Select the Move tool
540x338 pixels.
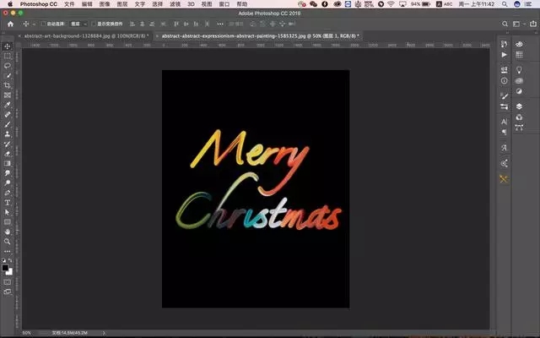pyautogui.click(x=7, y=46)
